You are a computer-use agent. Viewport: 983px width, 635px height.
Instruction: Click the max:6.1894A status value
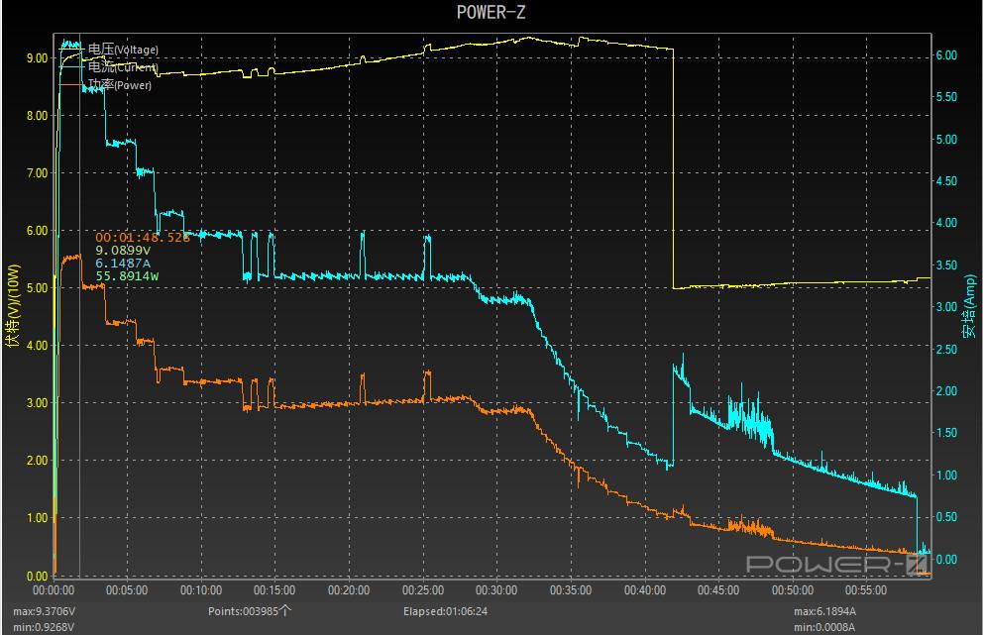coord(824,611)
